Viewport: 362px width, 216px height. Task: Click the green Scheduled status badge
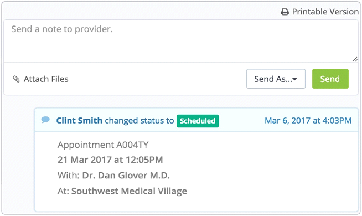pyautogui.click(x=198, y=121)
